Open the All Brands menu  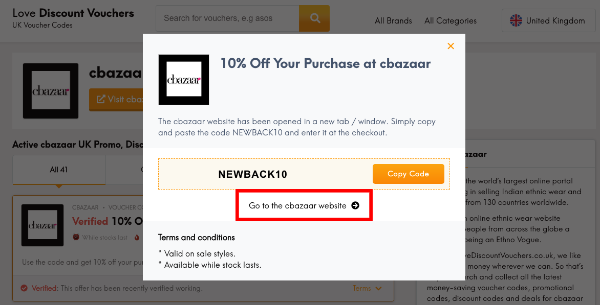coord(393,20)
